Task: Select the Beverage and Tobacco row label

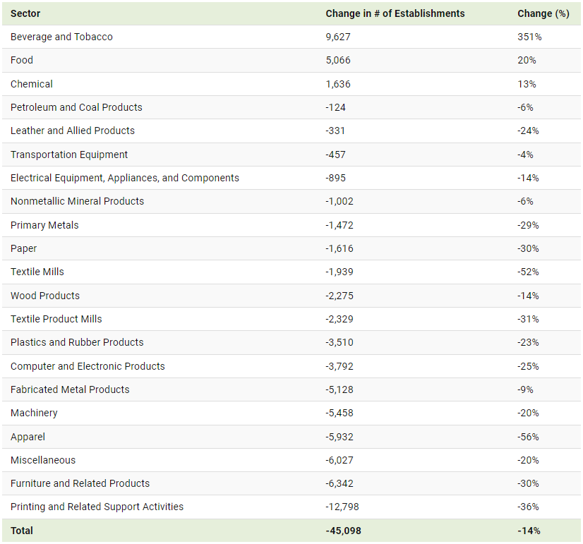Action: point(61,37)
